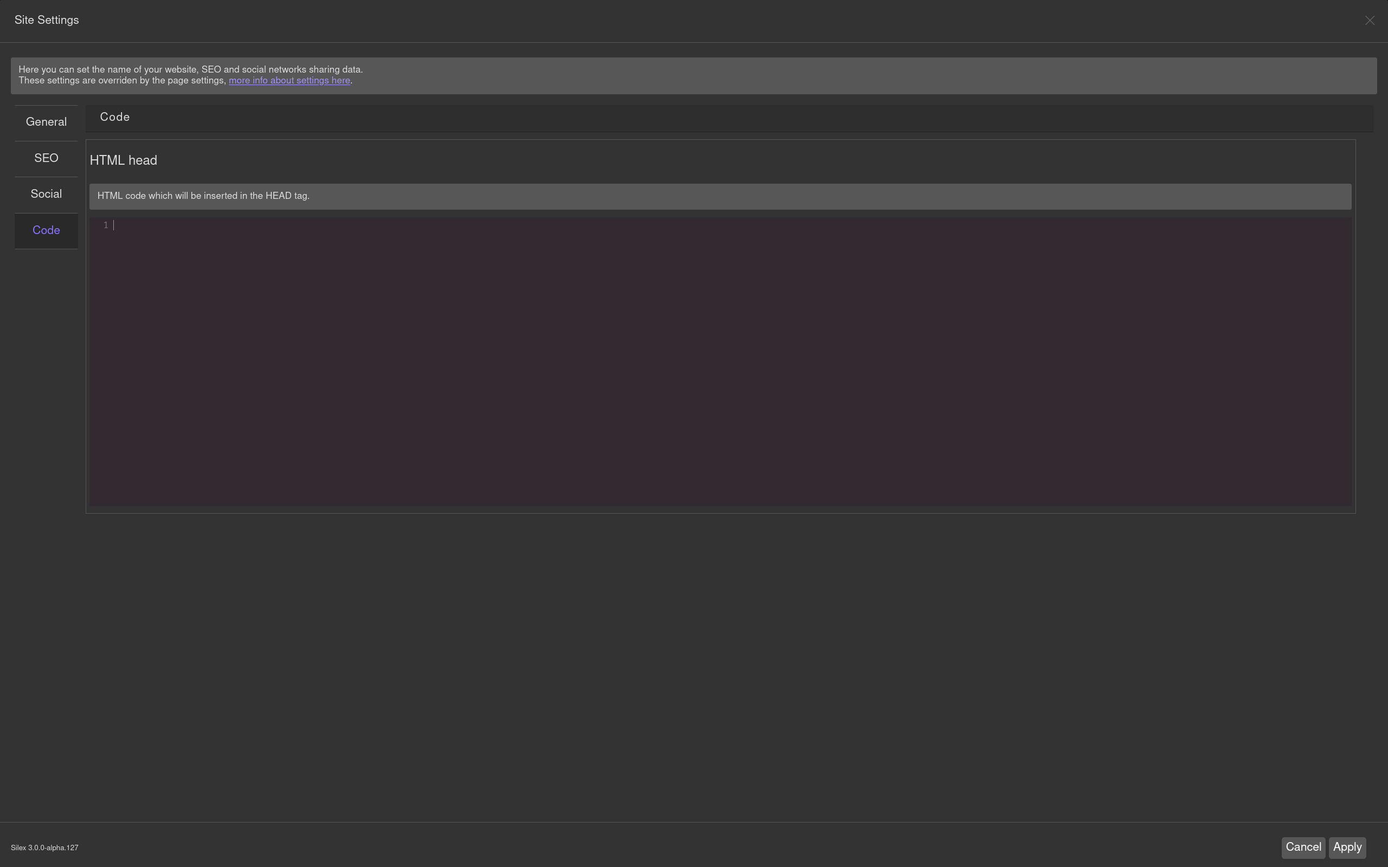Click the Silex 3.0.0-alpha.127 version label

[44, 848]
